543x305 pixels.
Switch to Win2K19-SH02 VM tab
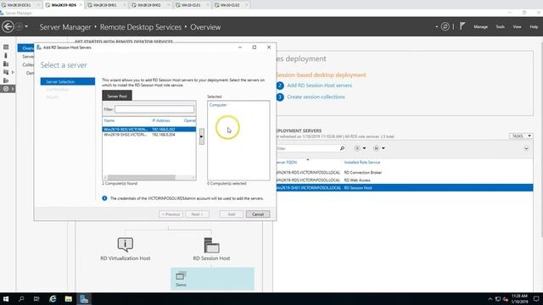pos(149,5)
